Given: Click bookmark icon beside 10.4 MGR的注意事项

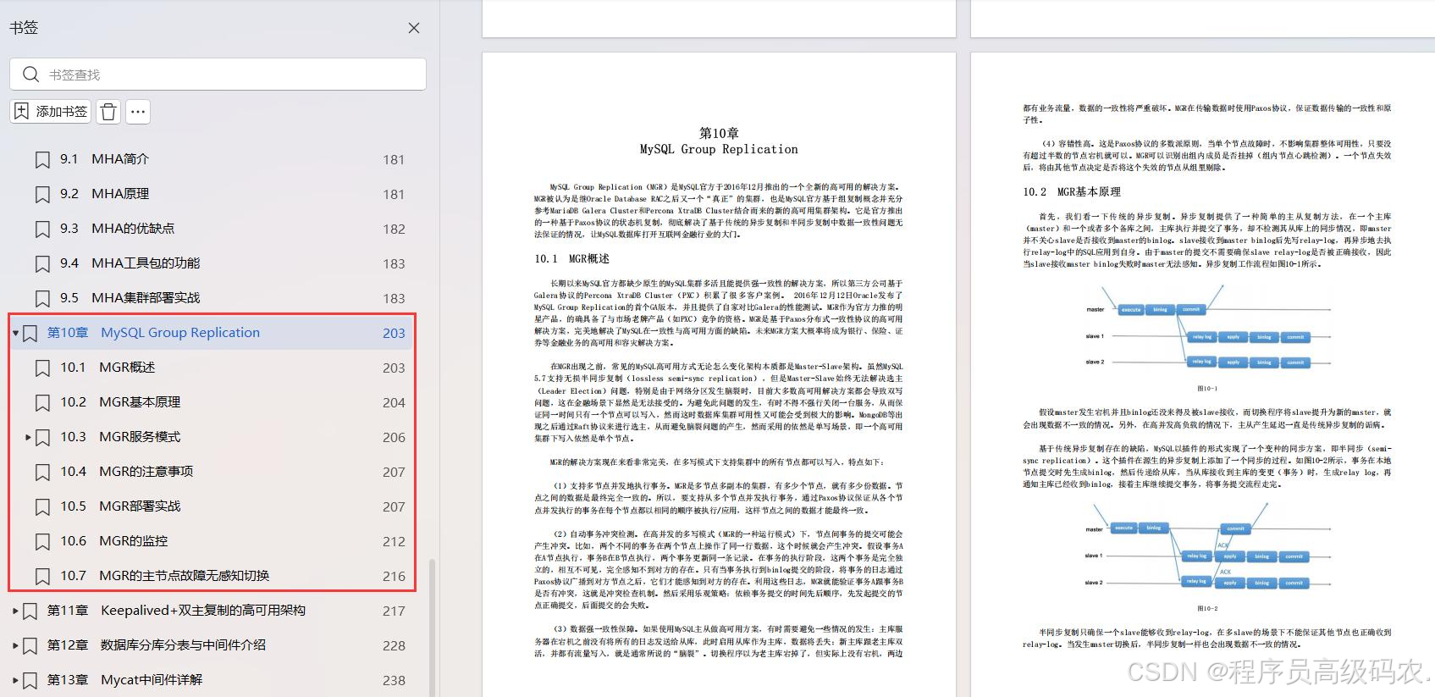Looking at the screenshot, I should pyautogui.click(x=42, y=472).
